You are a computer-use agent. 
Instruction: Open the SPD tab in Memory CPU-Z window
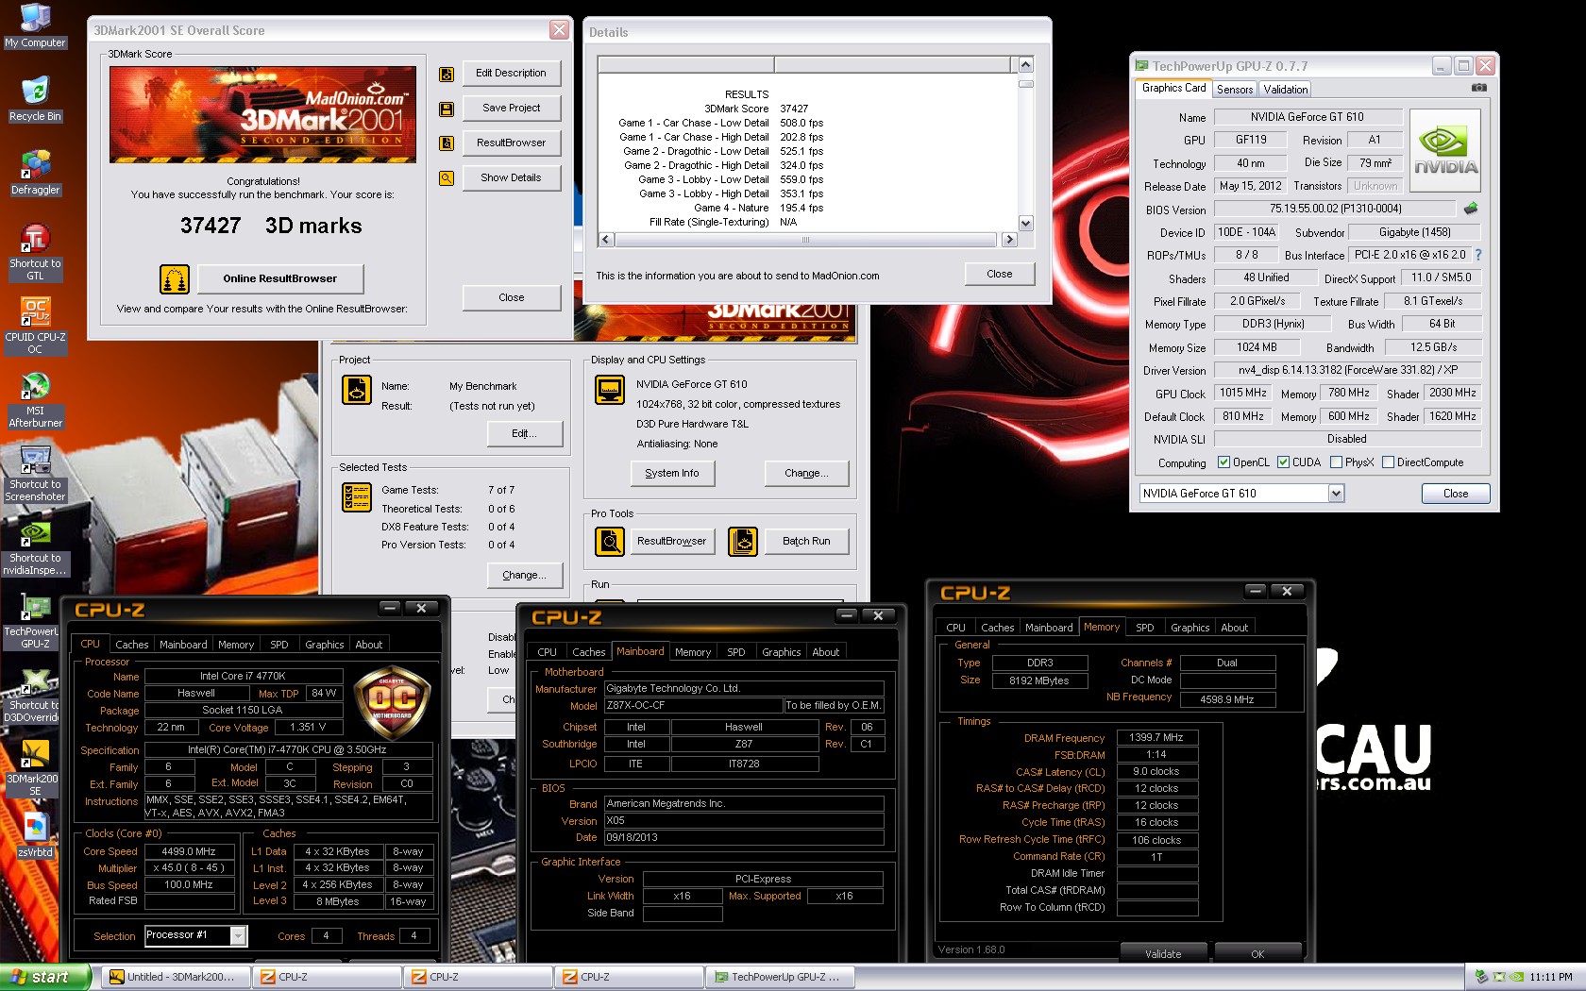tap(1144, 628)
